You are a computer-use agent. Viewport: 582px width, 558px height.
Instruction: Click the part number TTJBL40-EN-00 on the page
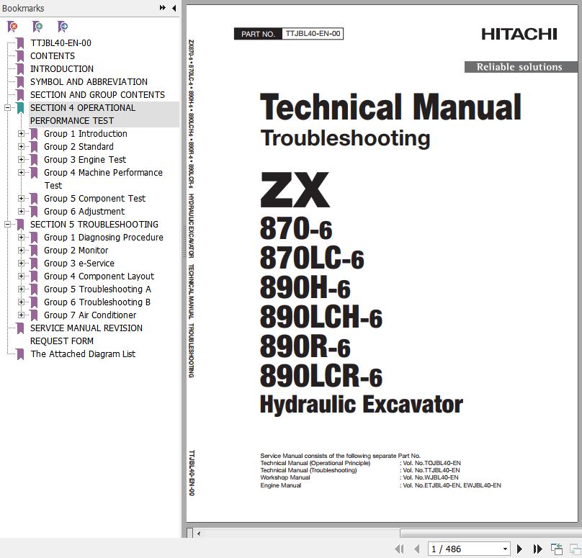coord(313,34)
